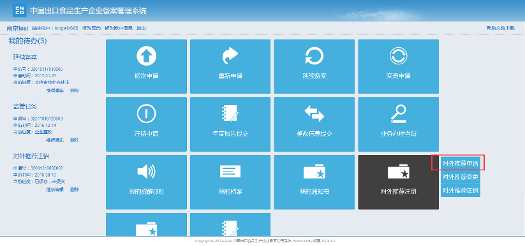Image resolution: width=525 pixels, height=246 pixels.
Task: Click application number 32011016120003
Action: (x=47, y=119)
